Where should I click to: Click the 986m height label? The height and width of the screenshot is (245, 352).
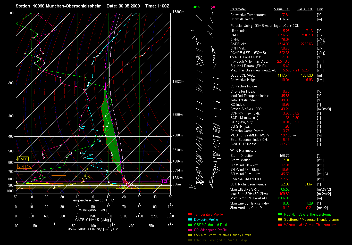coord(177,184)
